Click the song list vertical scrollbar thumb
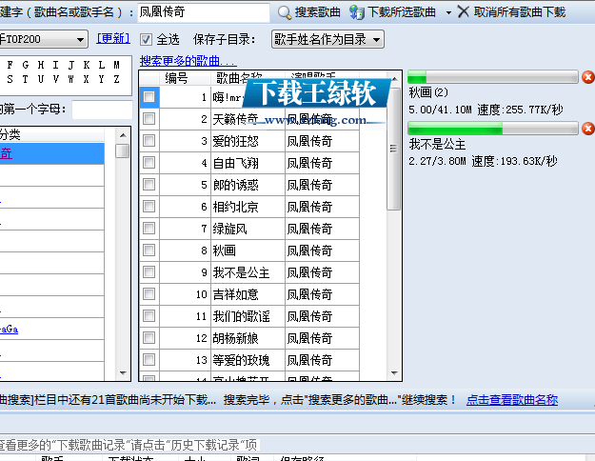This screenshot has height=461, width=595. coord(394,149)
